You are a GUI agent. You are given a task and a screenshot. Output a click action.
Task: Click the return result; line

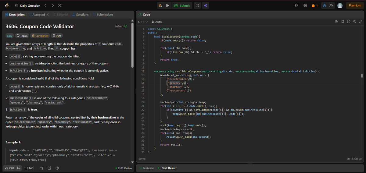170,145
